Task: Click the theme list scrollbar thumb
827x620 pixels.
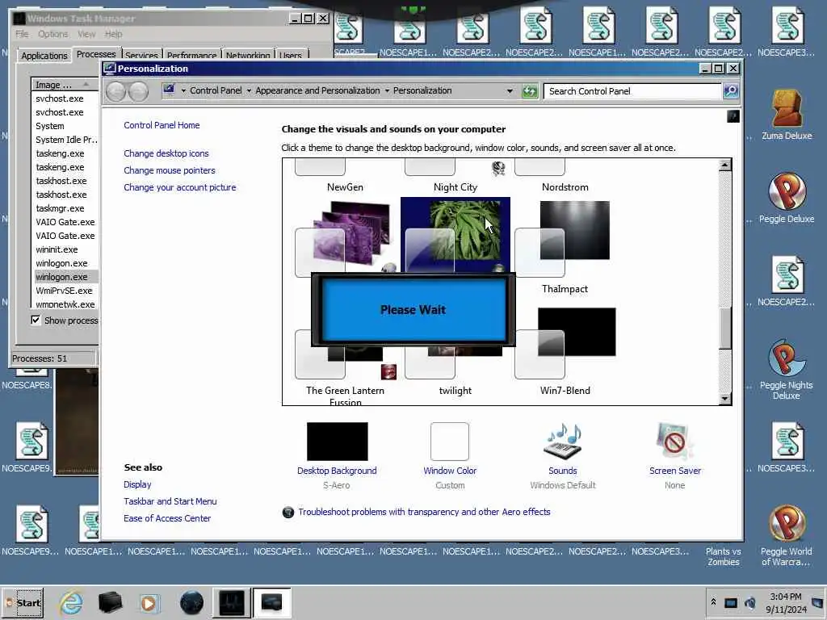Action: (x=725, y=328)
